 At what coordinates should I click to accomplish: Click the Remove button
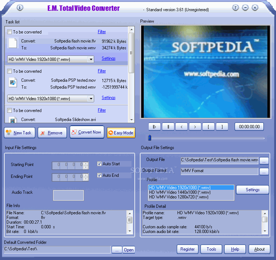[52, 133]
